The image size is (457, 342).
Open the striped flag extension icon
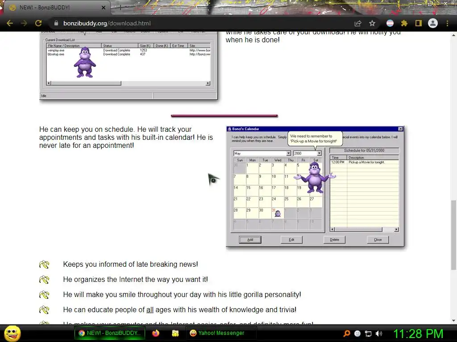click(x=390, y=23)
